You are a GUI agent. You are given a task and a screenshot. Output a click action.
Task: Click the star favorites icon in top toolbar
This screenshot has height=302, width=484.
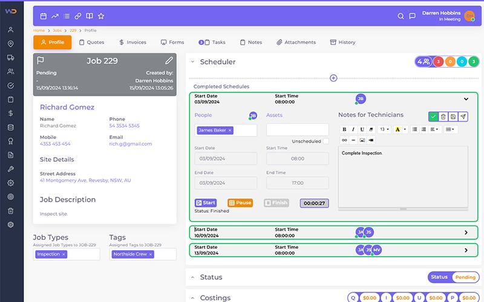(101, 16)
